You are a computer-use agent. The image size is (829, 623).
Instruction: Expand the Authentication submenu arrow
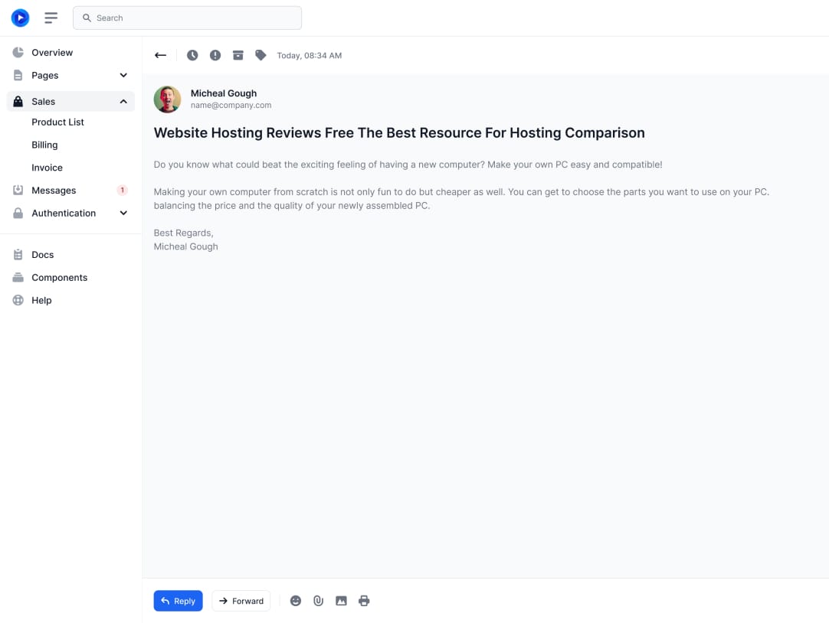(123, 214)
